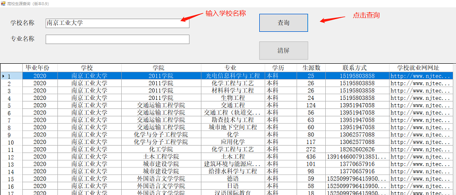
Task: Select the 应用化学 major cell
Action: tap(233, 142)
